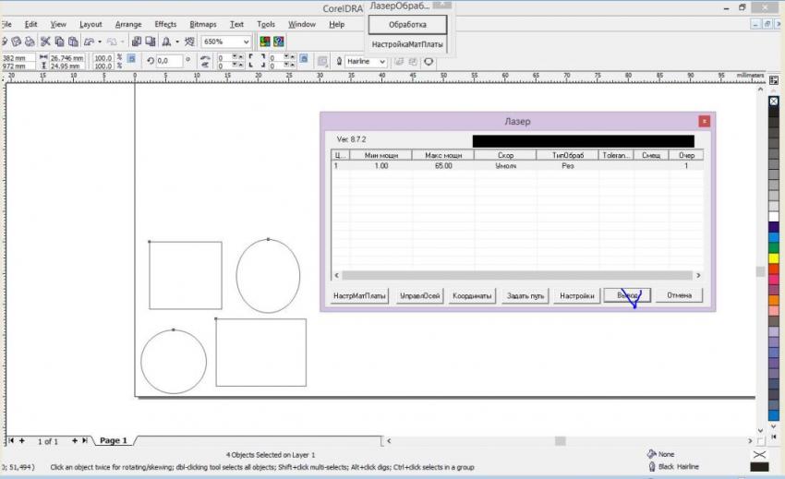Screen dimensions: 785x479
Task: Open the 650% zoom level dropdown
Action: click(x=246, y=42)
